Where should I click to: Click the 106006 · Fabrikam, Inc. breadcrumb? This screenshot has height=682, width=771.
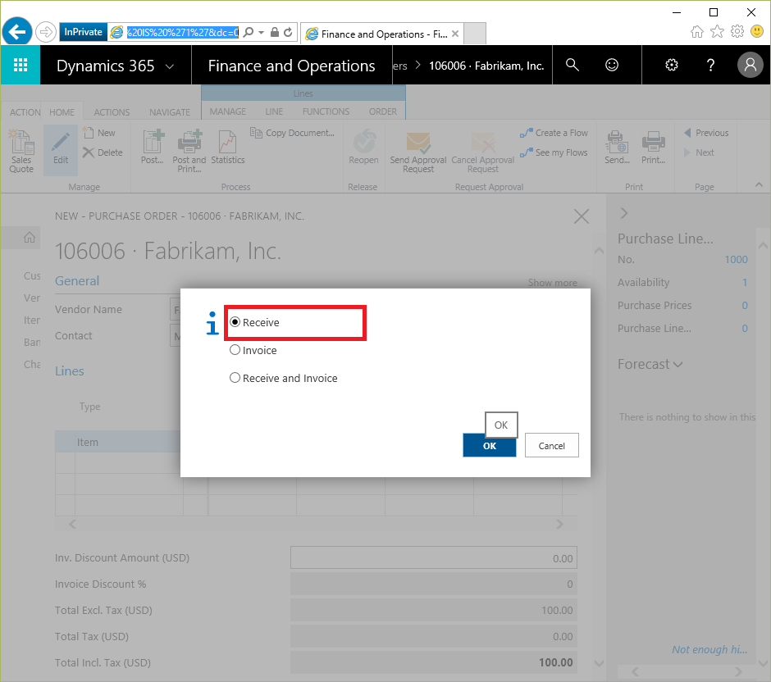point(486,66)
